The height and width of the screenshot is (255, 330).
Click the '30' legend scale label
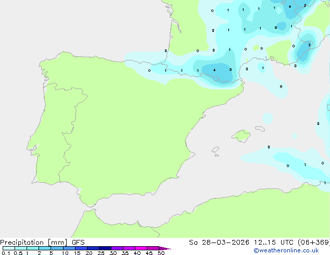click(x=113, y=253)
